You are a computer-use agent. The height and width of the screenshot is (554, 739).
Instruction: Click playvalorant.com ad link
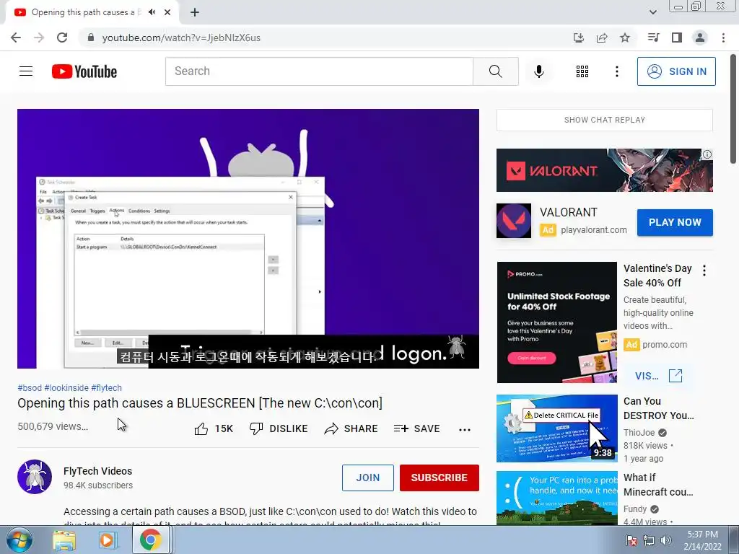tap(594, 230)
